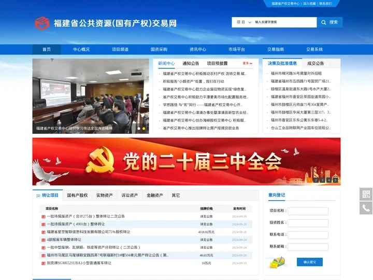Switch to 金融资产 tab
The height and width of the screenshot is (280, 373).
tap(154, 195)
